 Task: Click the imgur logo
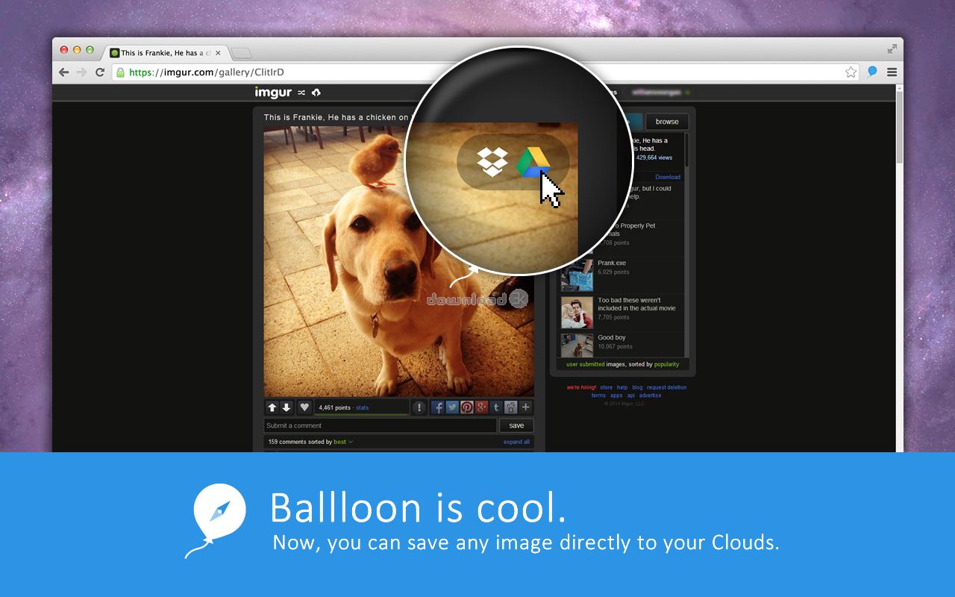(273, 93)
